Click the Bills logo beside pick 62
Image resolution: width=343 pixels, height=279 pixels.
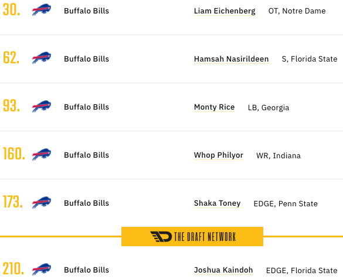pos(42,57)
